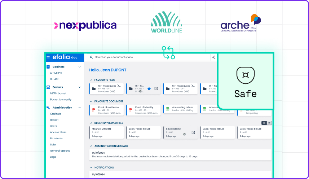Click the administration message about deletion period

(145, 157)
